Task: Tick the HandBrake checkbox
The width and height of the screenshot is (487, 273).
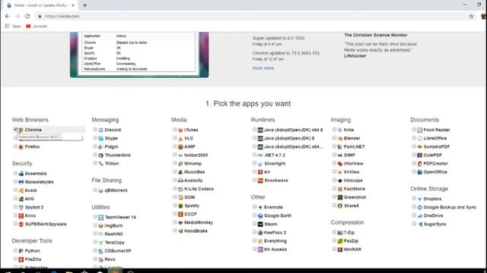Action: (175, 231)
